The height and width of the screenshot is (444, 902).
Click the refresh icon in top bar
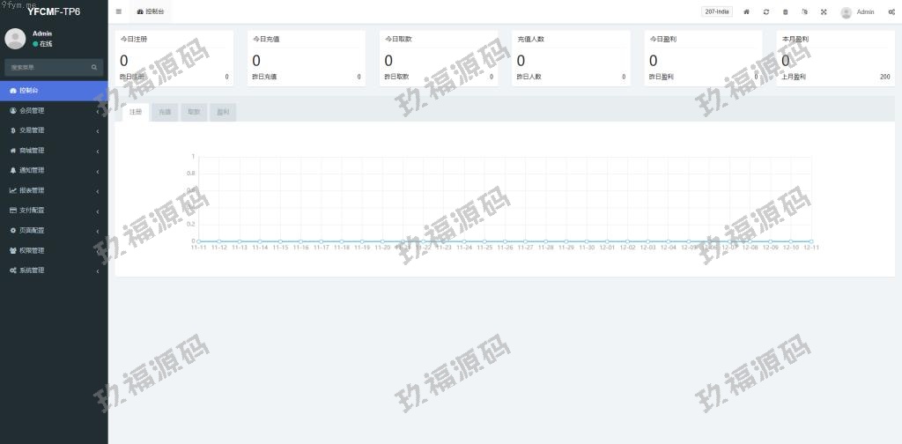(x=766, y=11)
